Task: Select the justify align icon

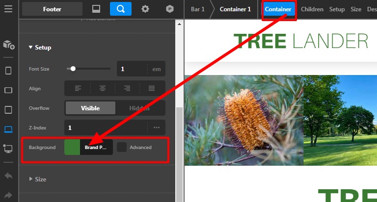Action: pyautogui.click(x=152, y=89)
